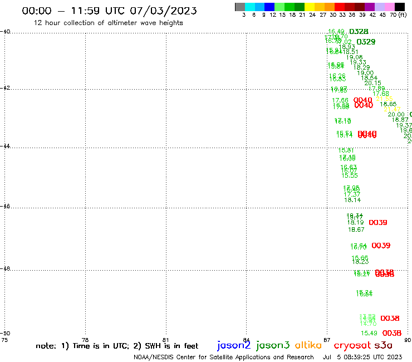Click the cyan swatch in the wave height legend
The width and height of the screenshot is (412, 362).
coord(250,7)
